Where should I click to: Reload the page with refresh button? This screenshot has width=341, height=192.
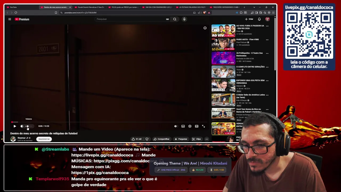coord(16,13)
